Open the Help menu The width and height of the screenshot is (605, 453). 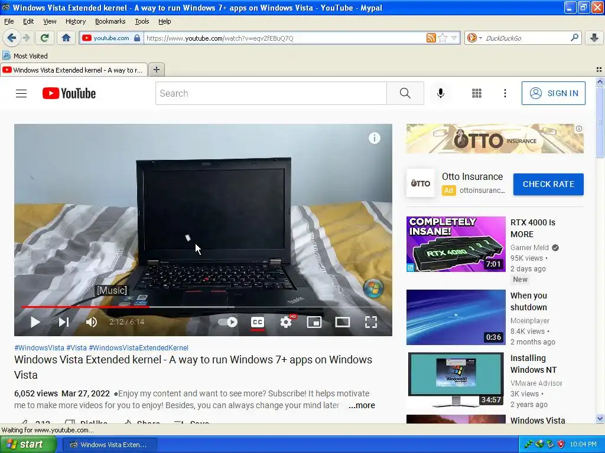tap(165, 21)
